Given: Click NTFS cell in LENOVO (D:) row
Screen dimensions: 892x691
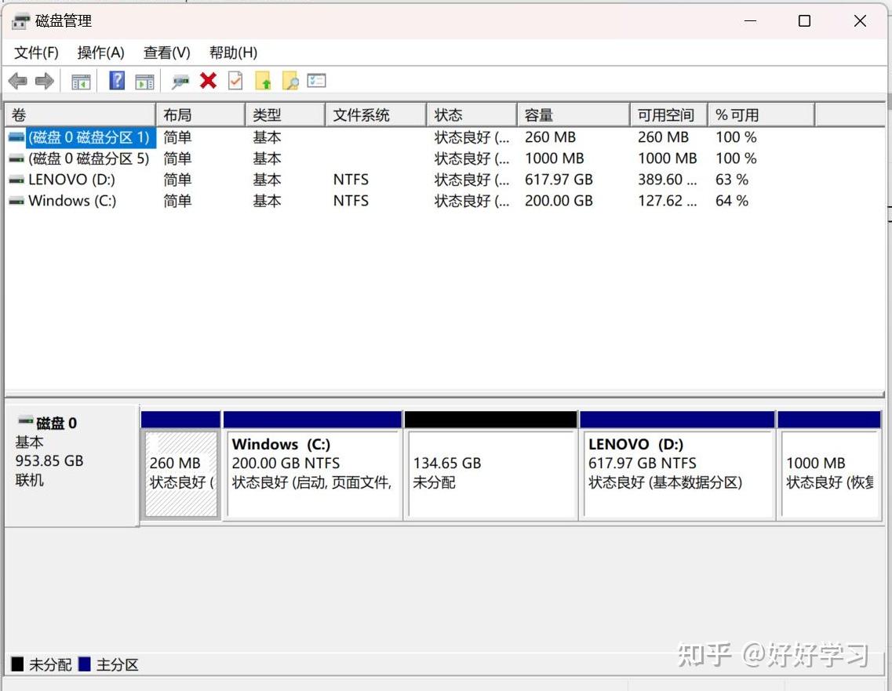Looking at the screenshot, I should (351, 180).
